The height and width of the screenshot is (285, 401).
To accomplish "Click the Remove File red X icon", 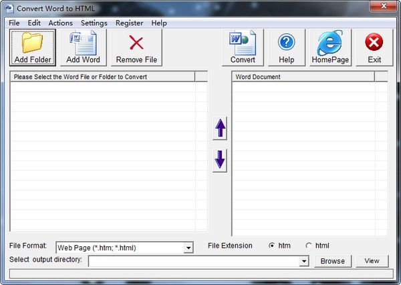I will [x=136, y=43].
